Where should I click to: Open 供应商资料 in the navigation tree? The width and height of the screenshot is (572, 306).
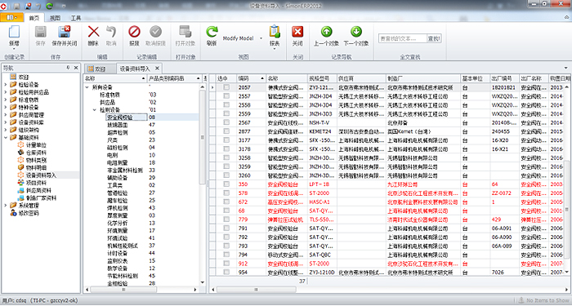tap(38, 190)
